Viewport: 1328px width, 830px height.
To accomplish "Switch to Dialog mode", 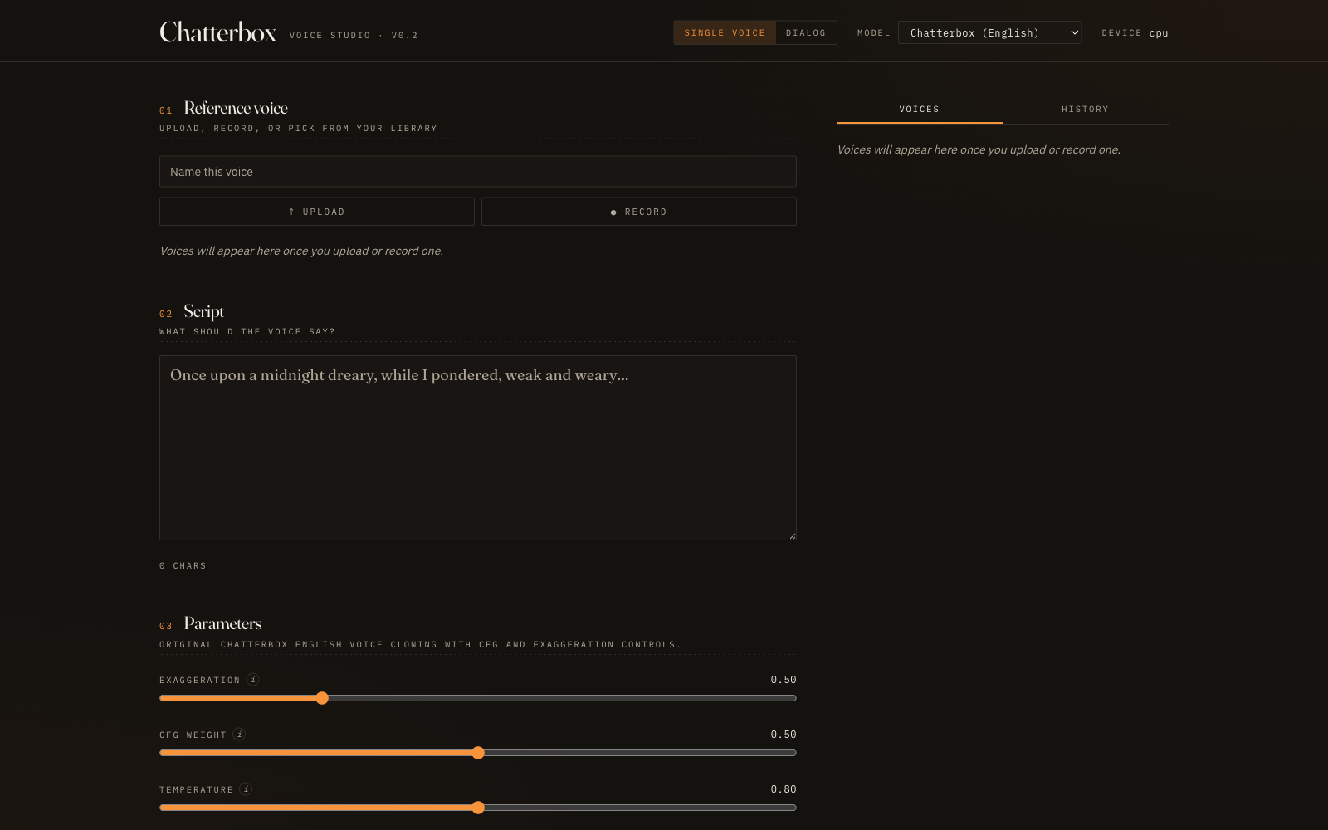I will point(806,33).
